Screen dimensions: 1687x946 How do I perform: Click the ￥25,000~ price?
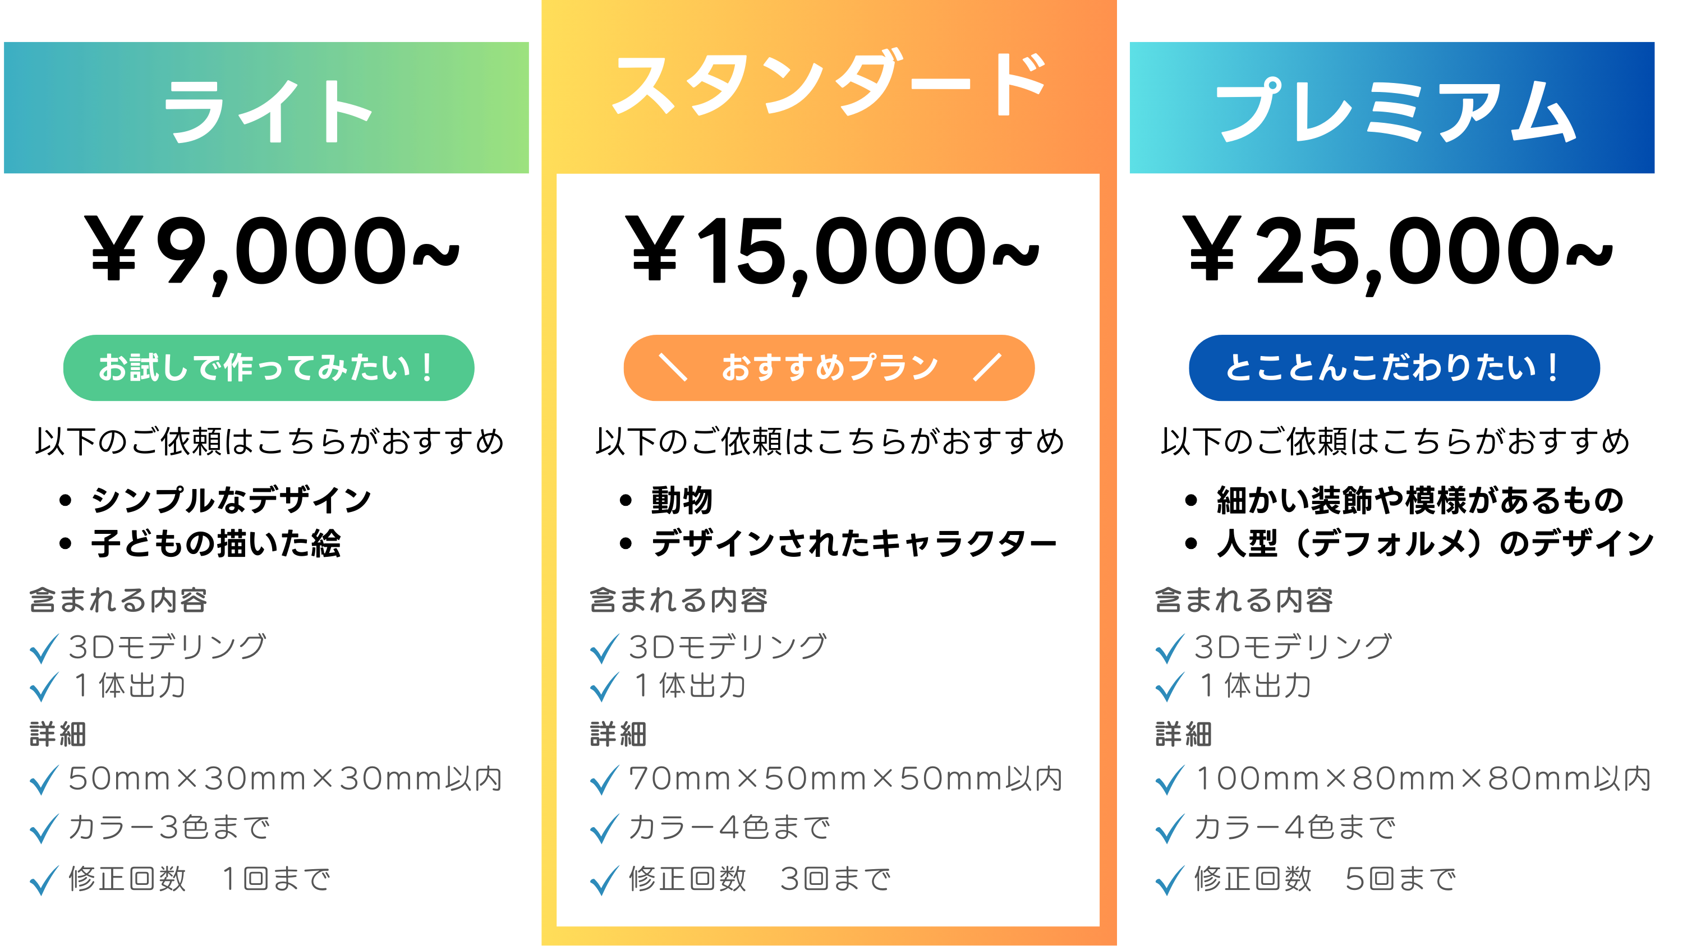click(1398, 254)
